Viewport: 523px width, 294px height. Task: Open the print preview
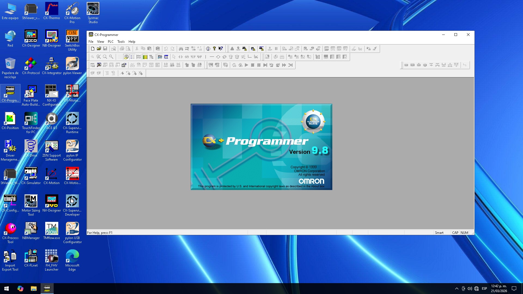coord(128,48)
